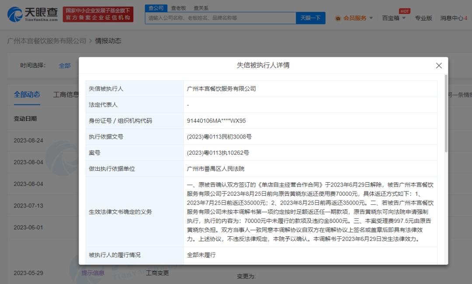Image resolution: width=472 pixels, height=284 pixels.
Task: Open the 全部动态 tab
Action: coord(27,94)
